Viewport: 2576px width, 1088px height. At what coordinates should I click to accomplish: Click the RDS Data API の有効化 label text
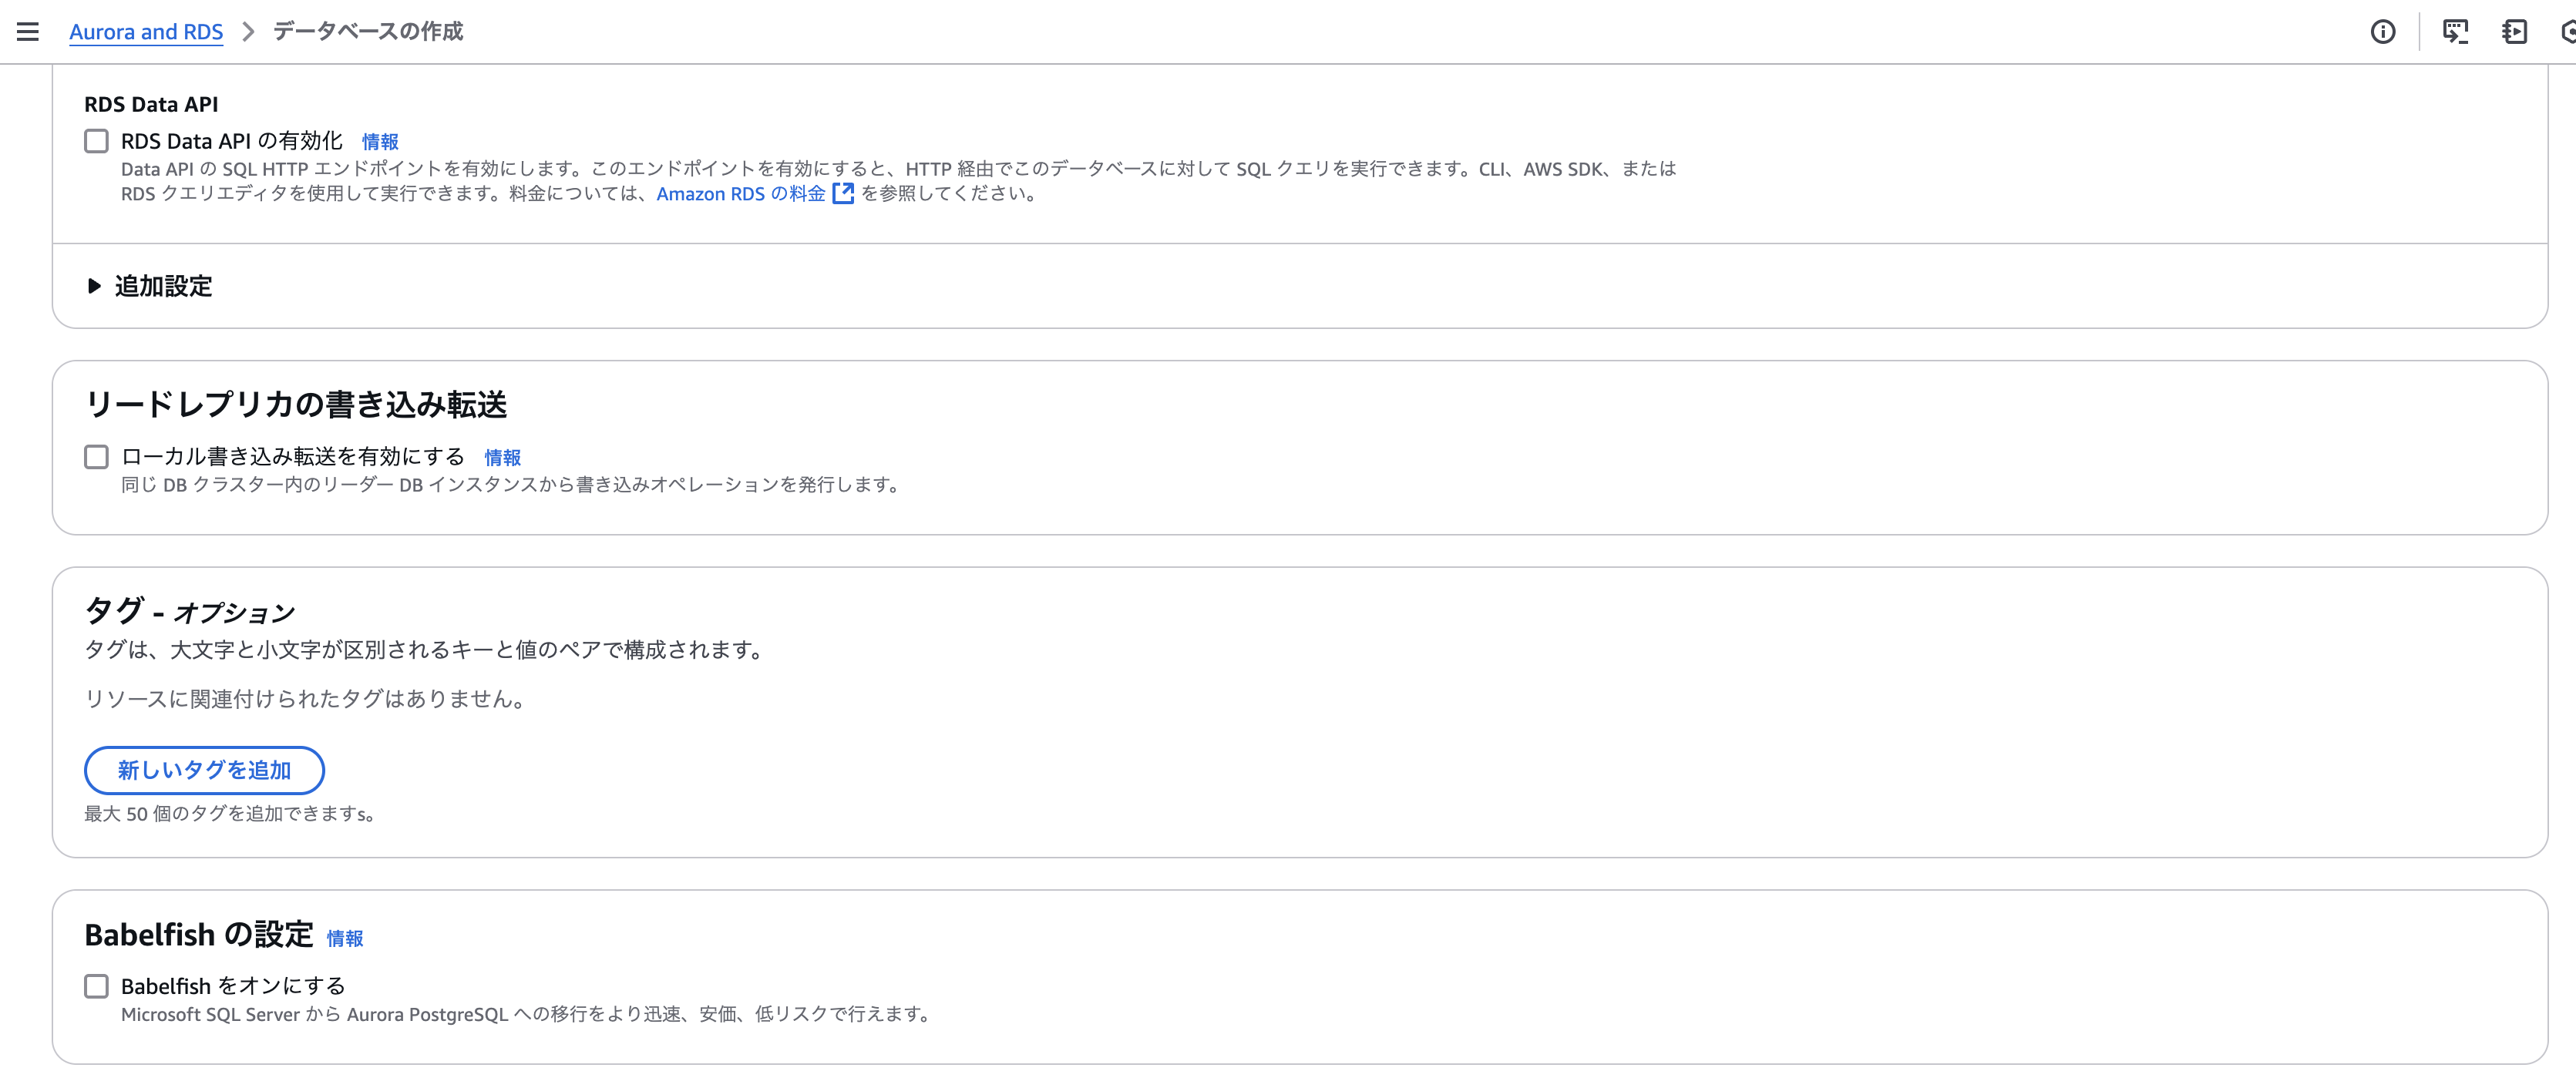point(232,141)
